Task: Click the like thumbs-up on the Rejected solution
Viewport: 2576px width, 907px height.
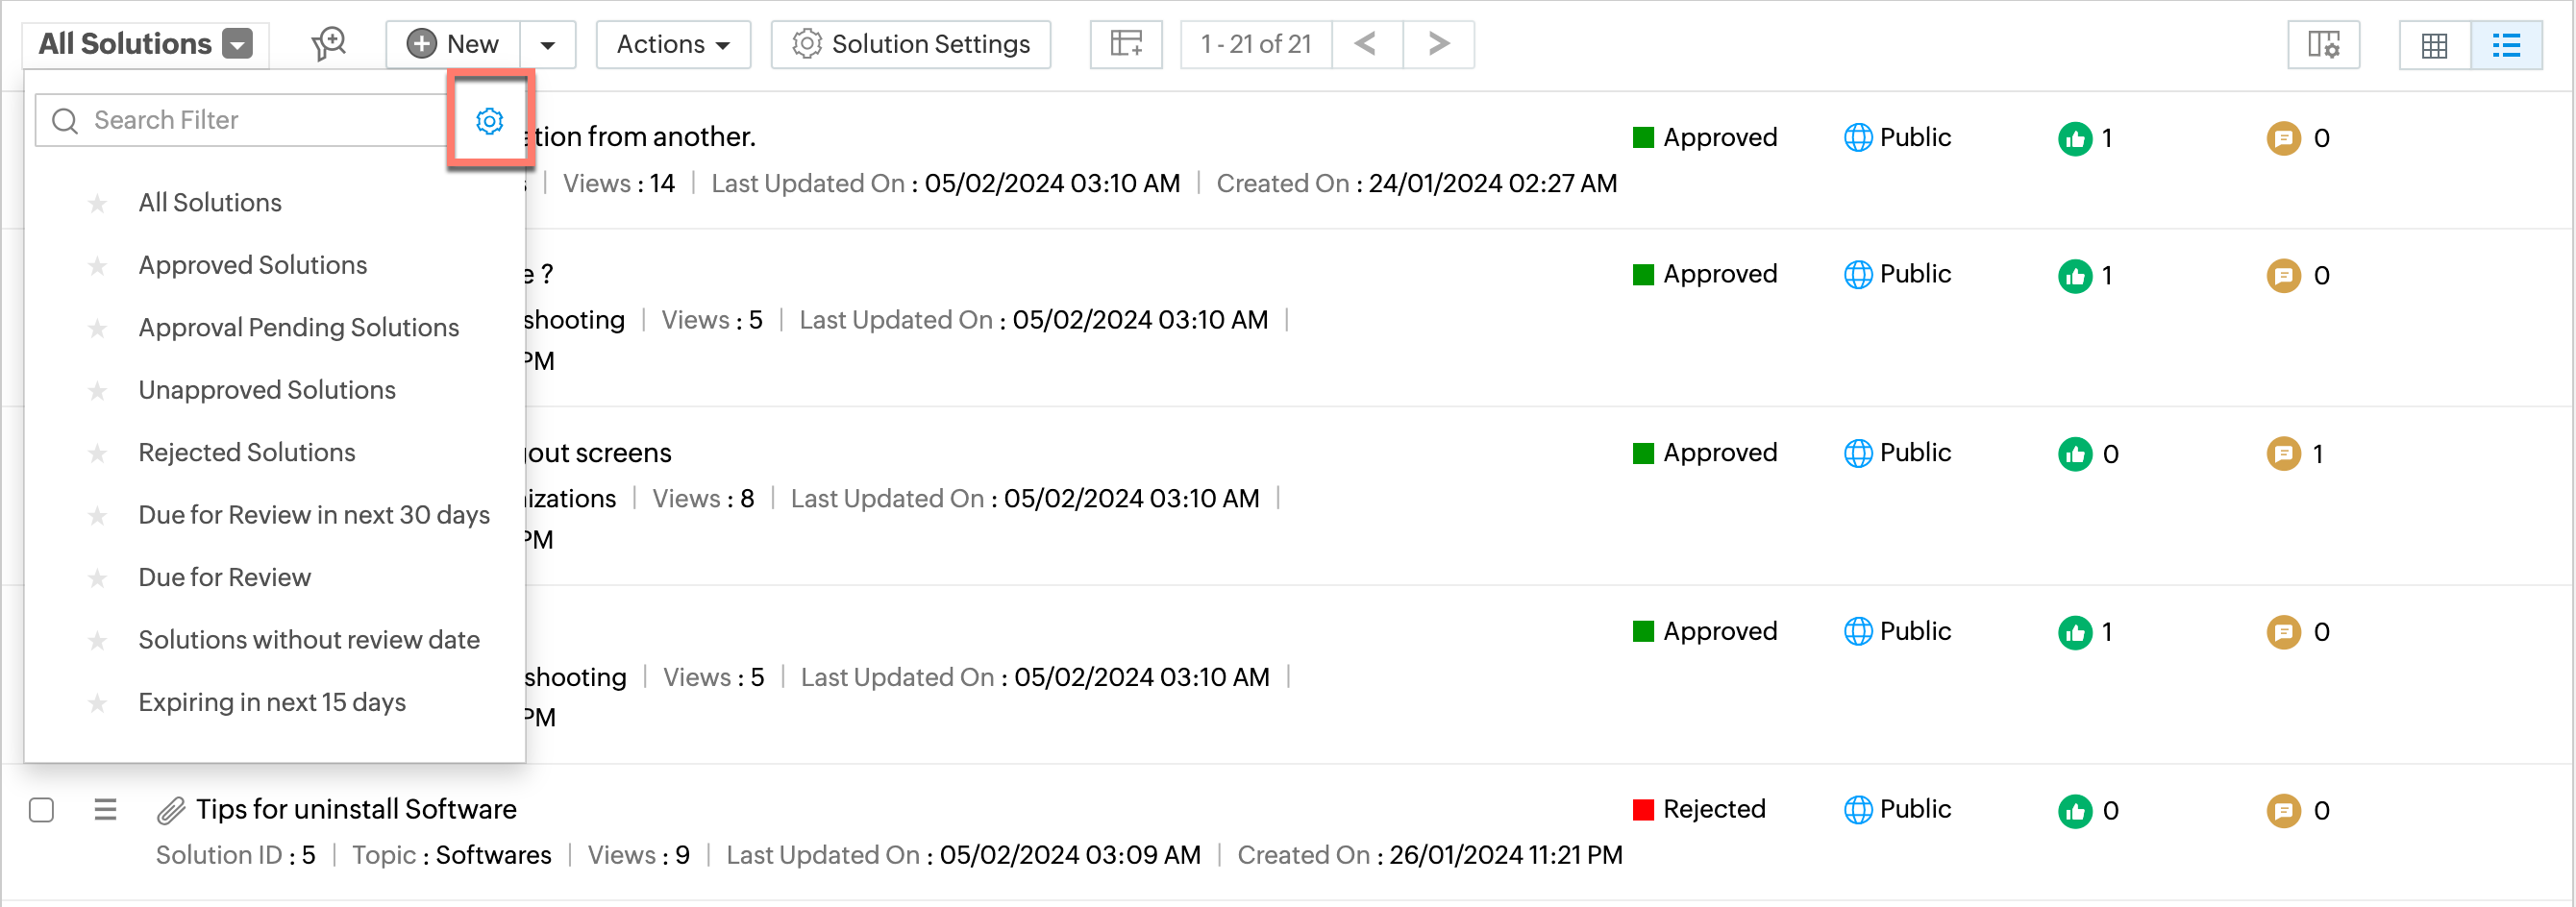Action: (2074, 810)
